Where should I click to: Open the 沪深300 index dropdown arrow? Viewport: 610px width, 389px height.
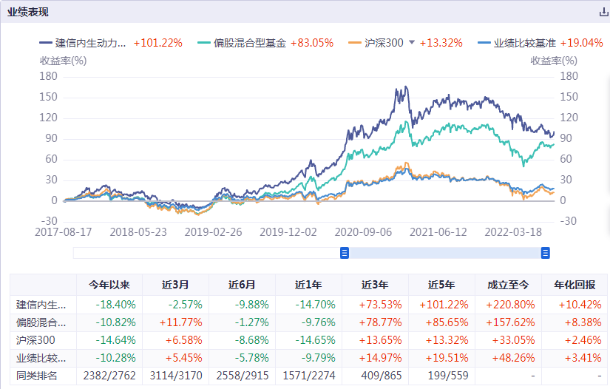(x=412, y=43)
